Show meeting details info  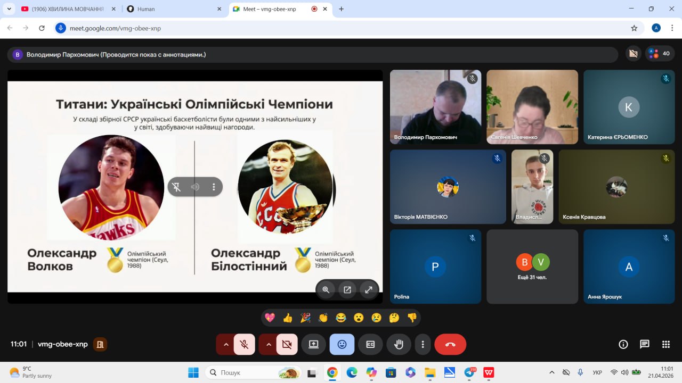(623, 344)
